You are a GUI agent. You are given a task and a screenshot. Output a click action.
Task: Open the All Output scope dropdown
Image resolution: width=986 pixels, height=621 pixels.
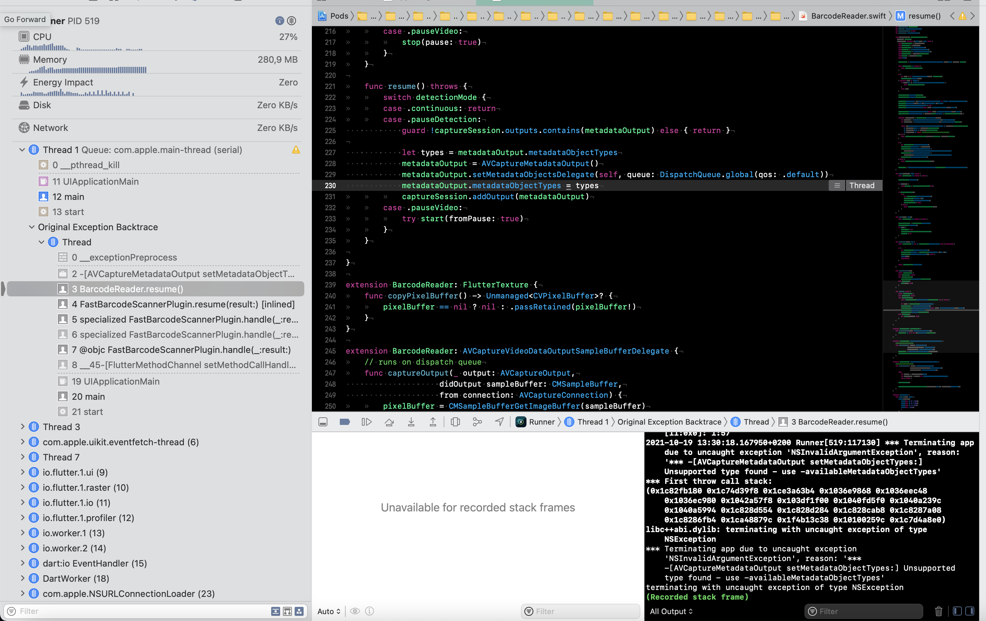click(671, 611)
